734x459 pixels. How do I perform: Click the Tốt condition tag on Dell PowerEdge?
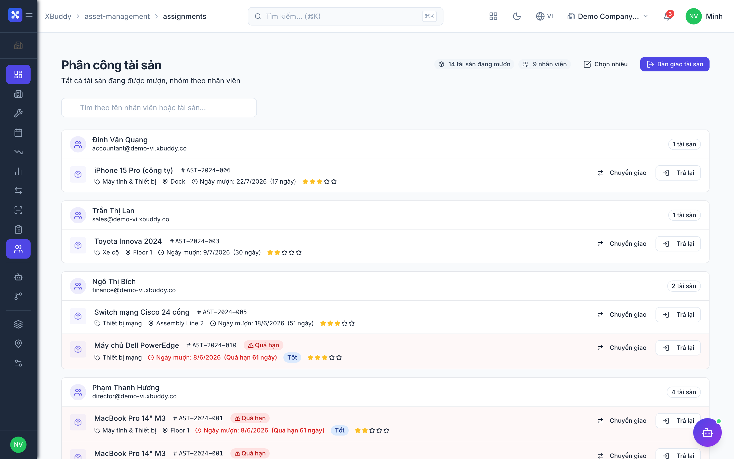(x=292, y=358)
